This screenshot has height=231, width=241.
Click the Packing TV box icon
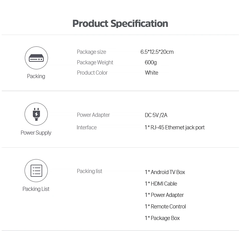click(x=36, y=58)
